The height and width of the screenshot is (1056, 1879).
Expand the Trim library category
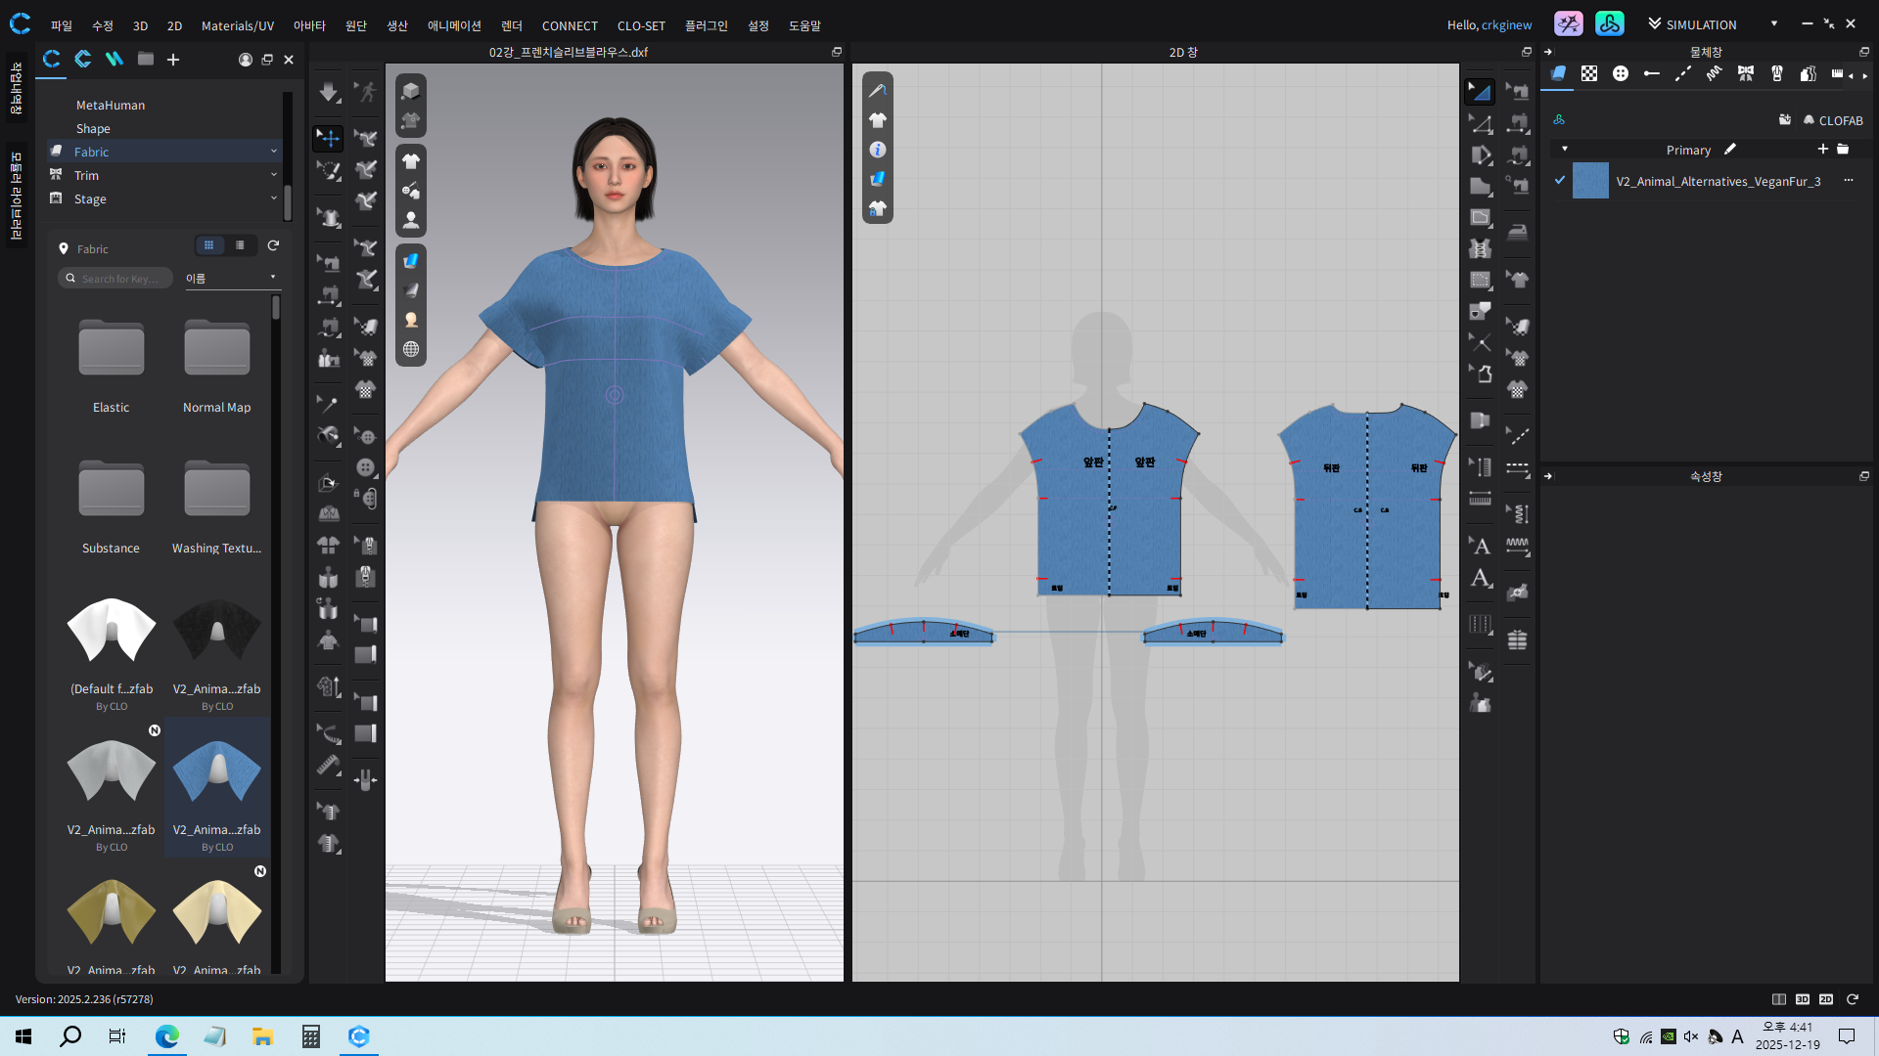tap(274, 175)
